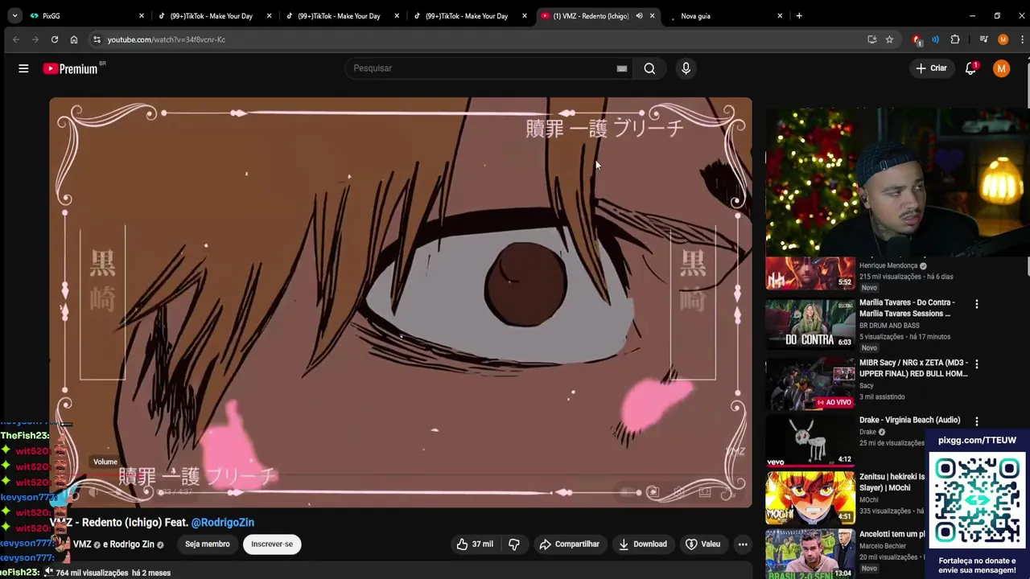Viewport: 1030px width, 579px height.
Task: View site information icon in address bar
Action: pos(97,39)
